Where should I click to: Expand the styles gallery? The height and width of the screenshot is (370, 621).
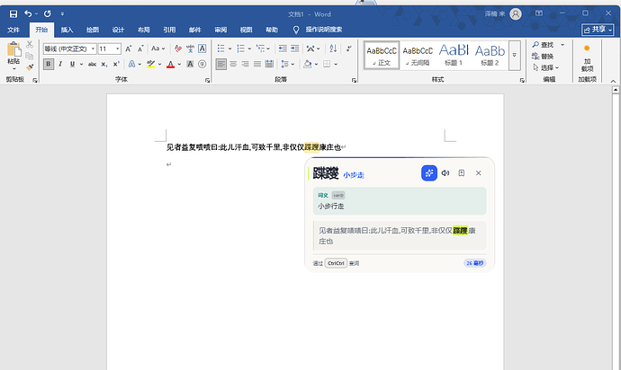coord(515,56)
